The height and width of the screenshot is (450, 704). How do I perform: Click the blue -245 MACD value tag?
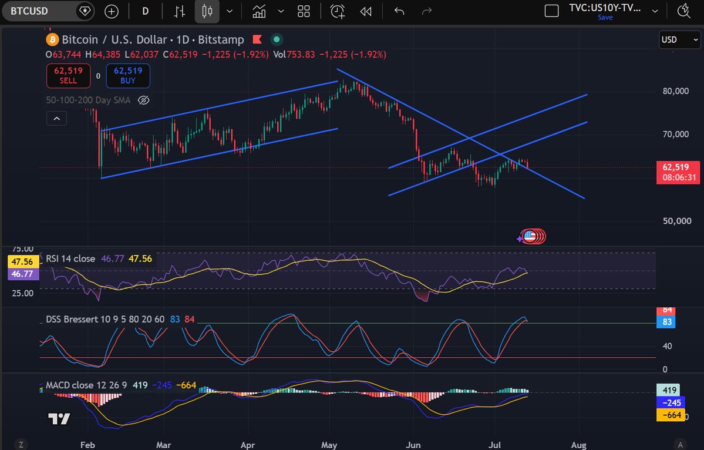coord(671,403)
